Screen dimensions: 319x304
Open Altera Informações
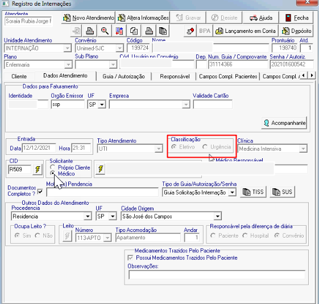143,18
